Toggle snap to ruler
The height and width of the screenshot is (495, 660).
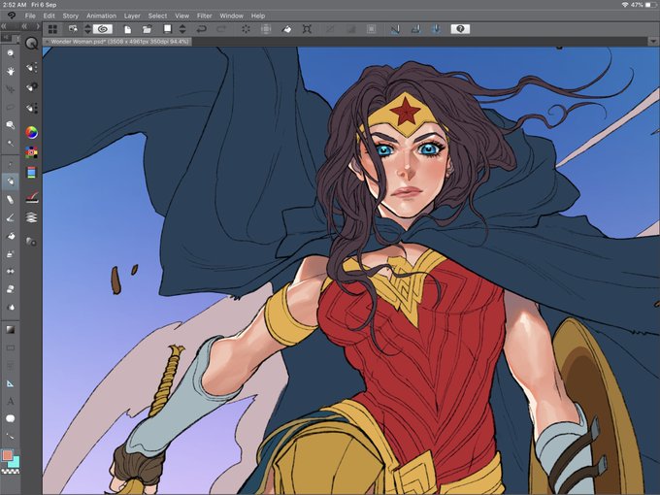(x=395, y=29)
